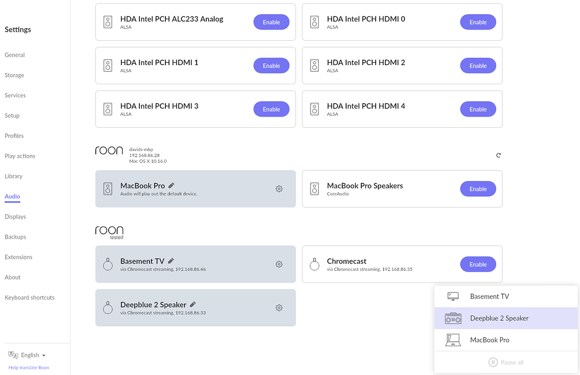The width and height of the screenshot is (580, 375).
Task: Click the laptop icon beside MacBook Pro zone
Action: (x=452, y=339)
